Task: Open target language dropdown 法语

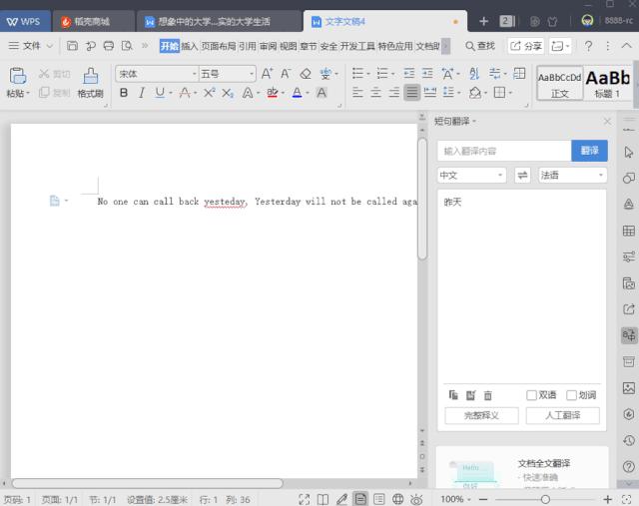Action: click(x=572, y=176)
